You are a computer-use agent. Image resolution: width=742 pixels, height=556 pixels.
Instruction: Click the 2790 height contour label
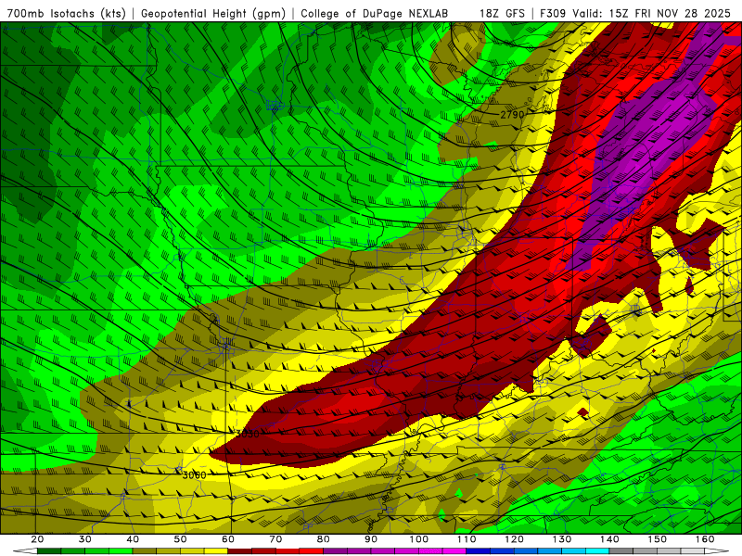[513, 114]
